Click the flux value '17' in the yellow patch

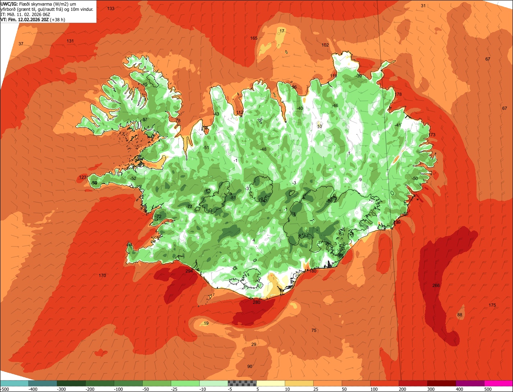[x=282, y=31]
